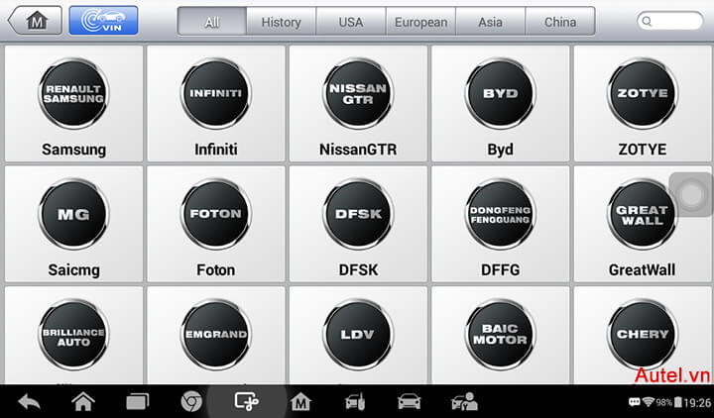This screenshot has height=418, width=714.
Task: Tap the floating assistive circle button
Action: [x=692, y=195]
